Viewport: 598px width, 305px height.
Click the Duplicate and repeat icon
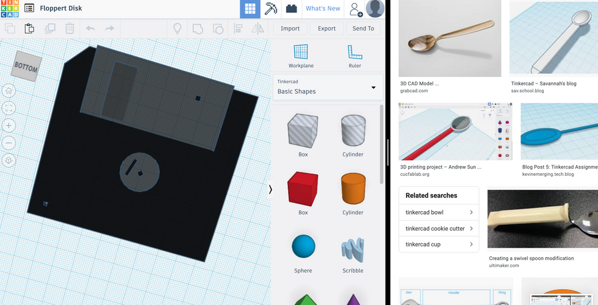tap(49, 29)
